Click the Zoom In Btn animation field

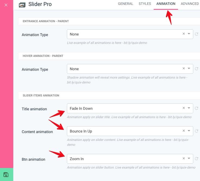click(x=130, y=159)
